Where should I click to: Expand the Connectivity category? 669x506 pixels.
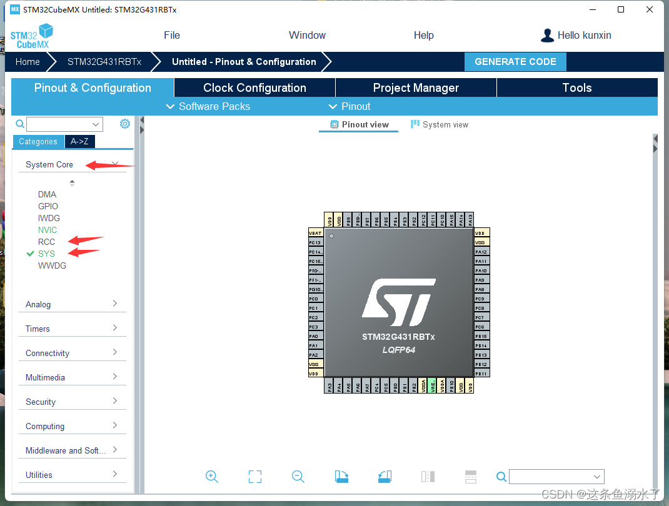click(x=47, y=353)
